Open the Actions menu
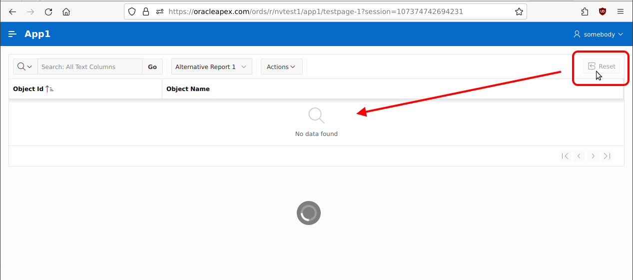Image resolution: width=633 pixels, height=280 pixels. pyautogui.click(x=281, y=66)
